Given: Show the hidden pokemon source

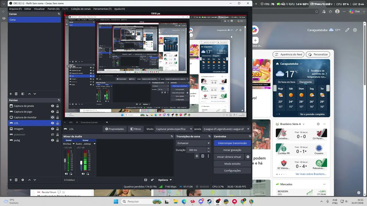Looking at the screenshot, I should tap(52, 134).
